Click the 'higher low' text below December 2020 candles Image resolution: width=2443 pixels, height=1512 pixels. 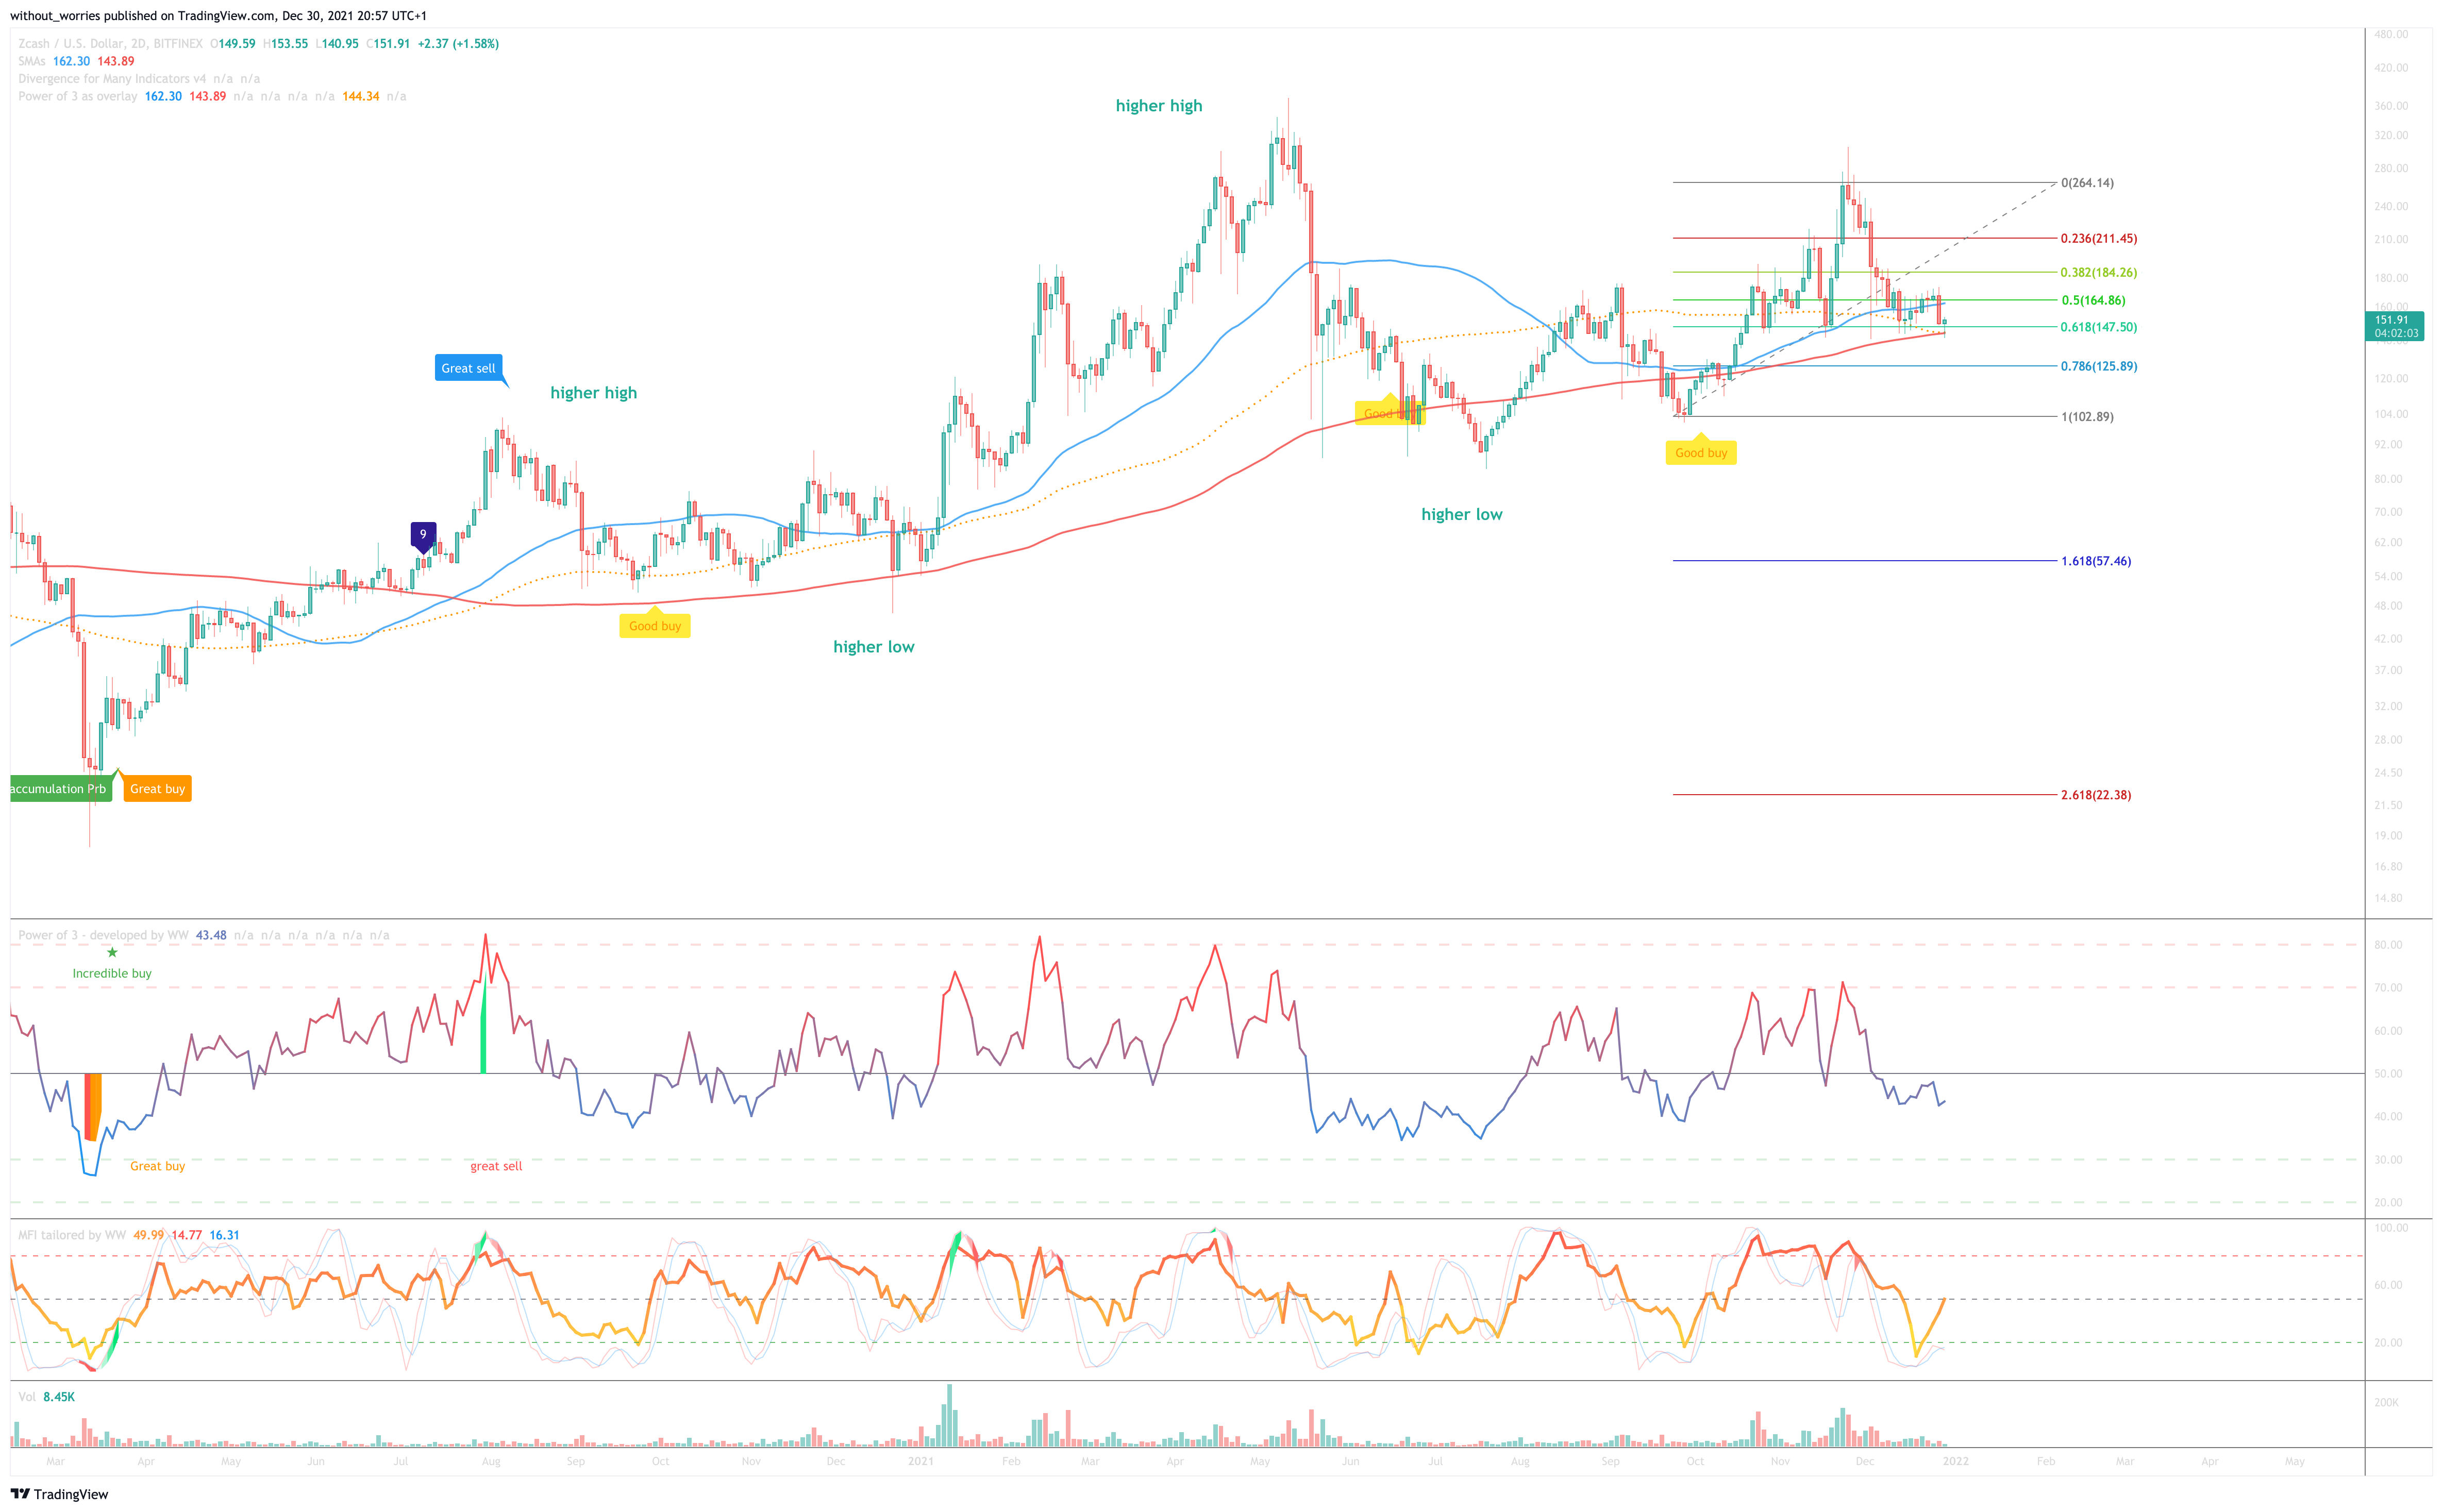[x=873, y=647]
